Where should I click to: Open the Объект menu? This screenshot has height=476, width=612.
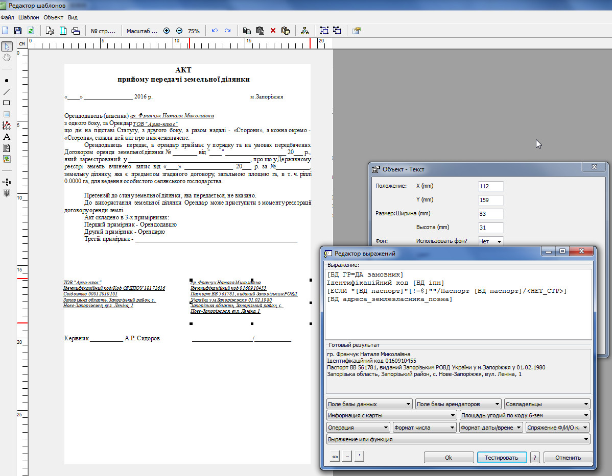(x=54, y=17)
